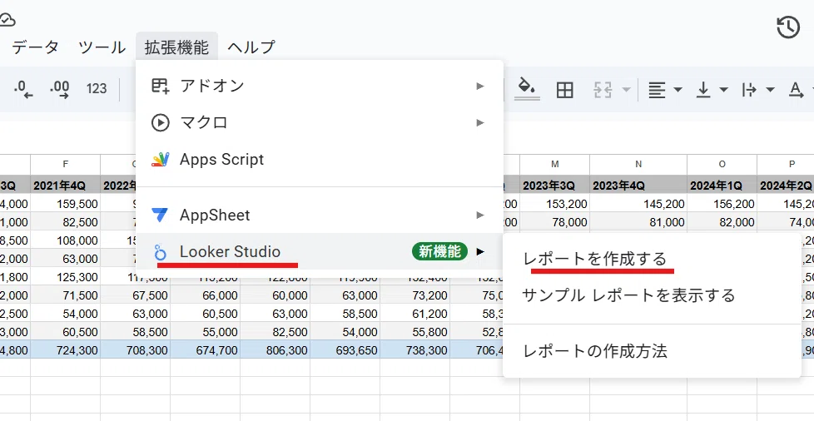Click the AppSheet blue icon

pyautogui.click(x=161, y=215)
